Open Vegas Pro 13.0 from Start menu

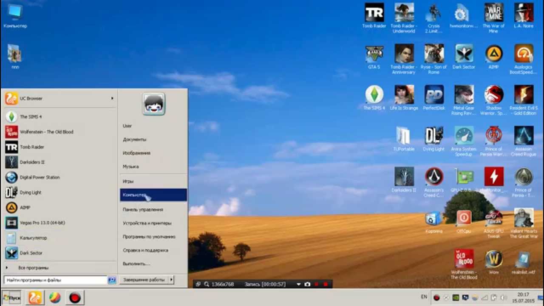pyautogui.click(x=59, y=223)
